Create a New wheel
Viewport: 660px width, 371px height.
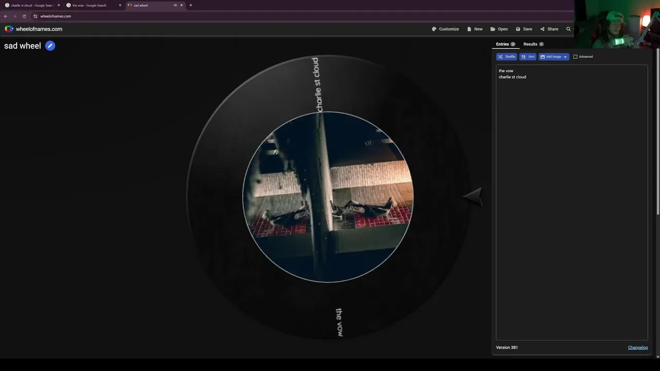(x=475, y=29)
